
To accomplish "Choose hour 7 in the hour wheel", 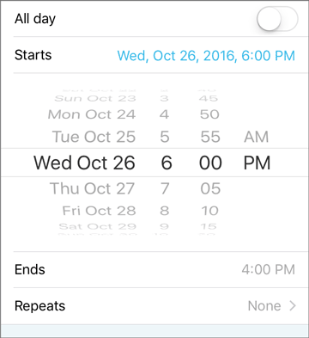I will (x=165, y=188).
